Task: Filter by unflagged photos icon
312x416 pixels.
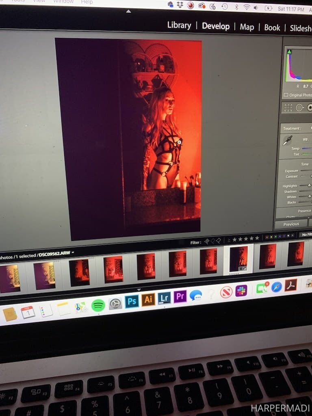Action: pos(213,241)
